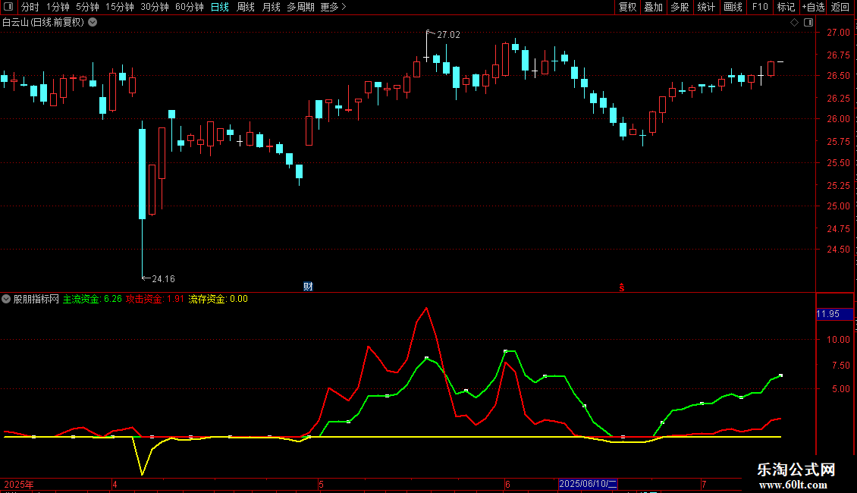Select the 日线 daily period

point(220,7)
